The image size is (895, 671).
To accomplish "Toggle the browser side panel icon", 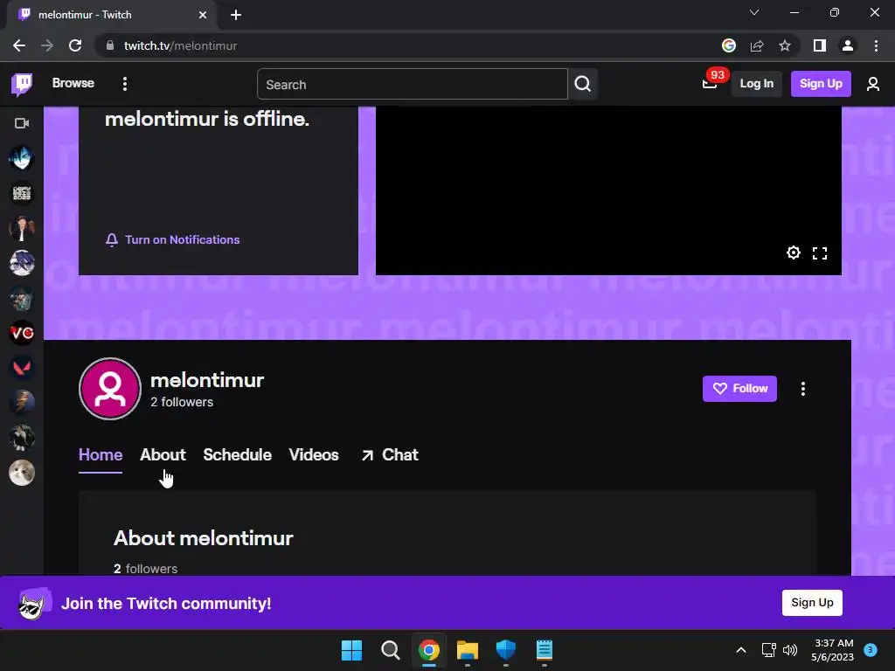I will pos(819,45).
